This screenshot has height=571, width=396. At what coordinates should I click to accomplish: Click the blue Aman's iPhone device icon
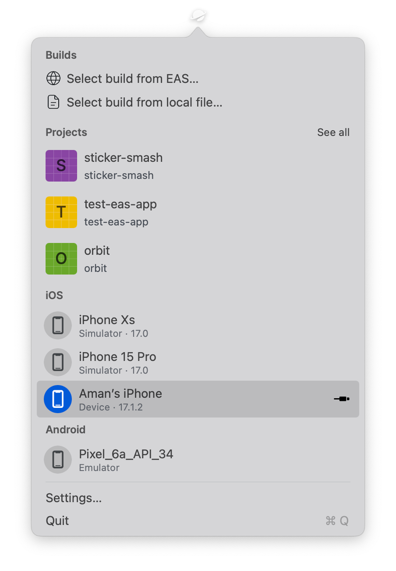pyautogui.click(x=58, y=399)
